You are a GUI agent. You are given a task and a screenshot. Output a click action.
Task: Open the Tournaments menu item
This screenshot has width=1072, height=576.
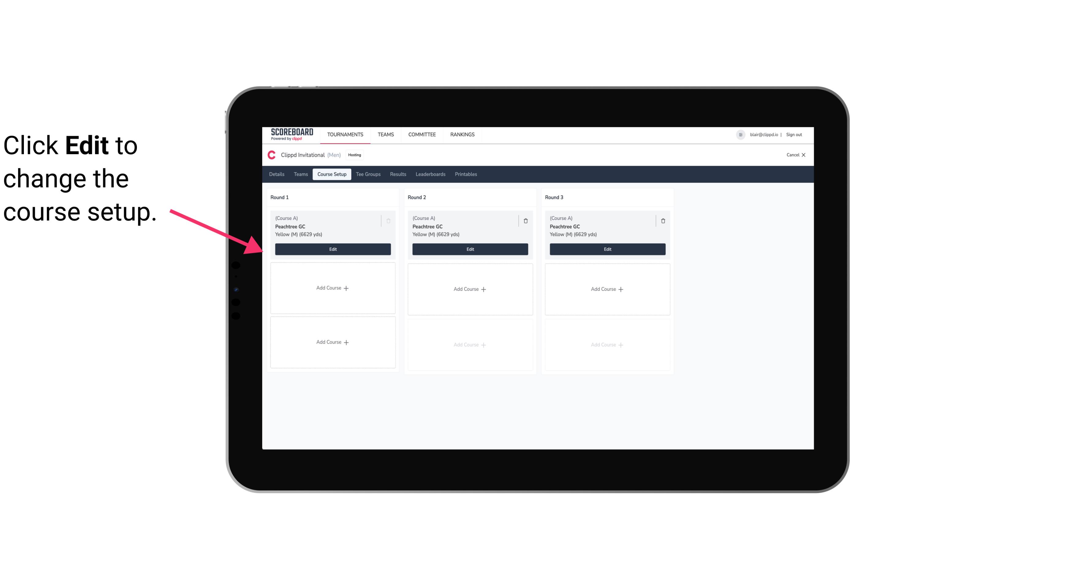(346, 134)
